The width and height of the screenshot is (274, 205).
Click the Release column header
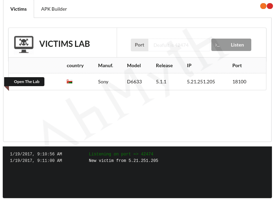tap(164, 65)
